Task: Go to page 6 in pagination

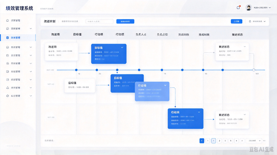Action: click(231, 141)
